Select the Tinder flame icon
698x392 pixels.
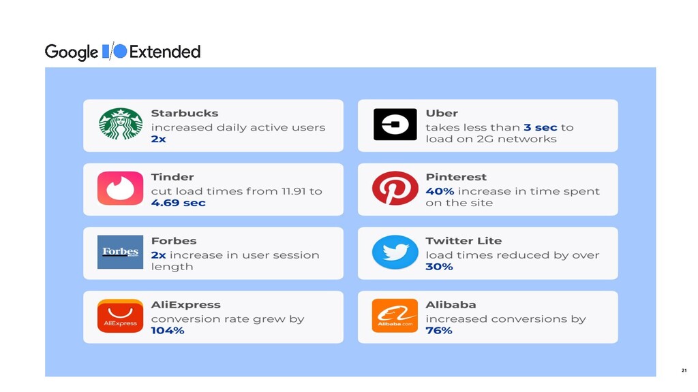[120, 188]
